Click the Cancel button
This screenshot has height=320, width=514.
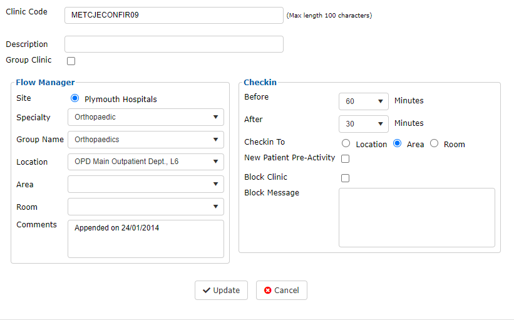click(x=282, y=290)
